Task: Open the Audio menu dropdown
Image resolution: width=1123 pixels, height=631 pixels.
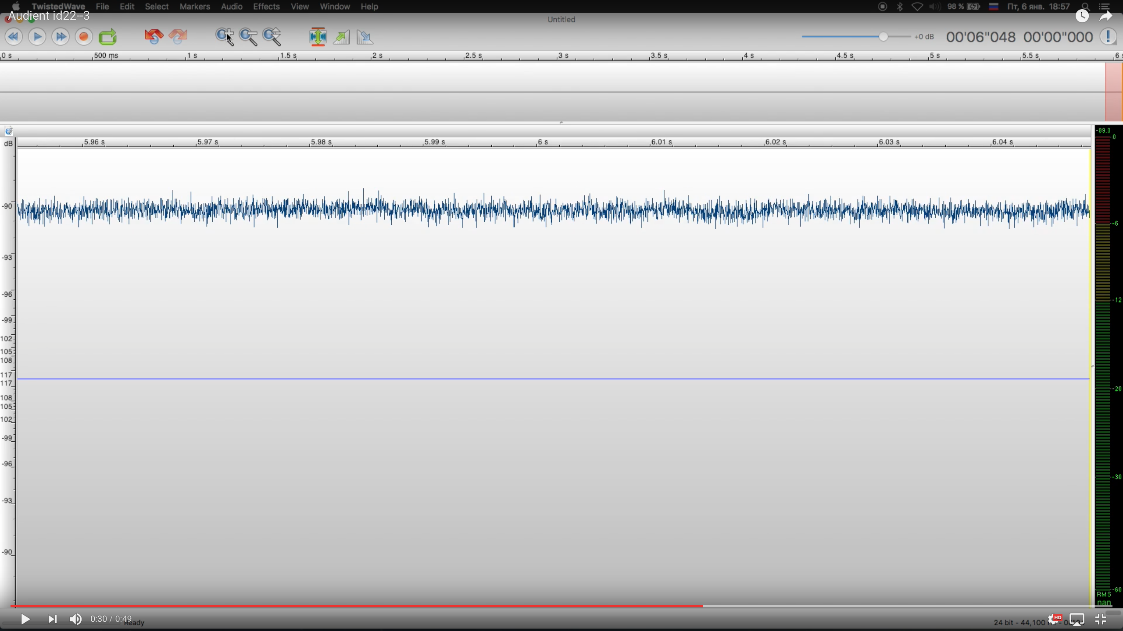Action: (x=231, y=7)
